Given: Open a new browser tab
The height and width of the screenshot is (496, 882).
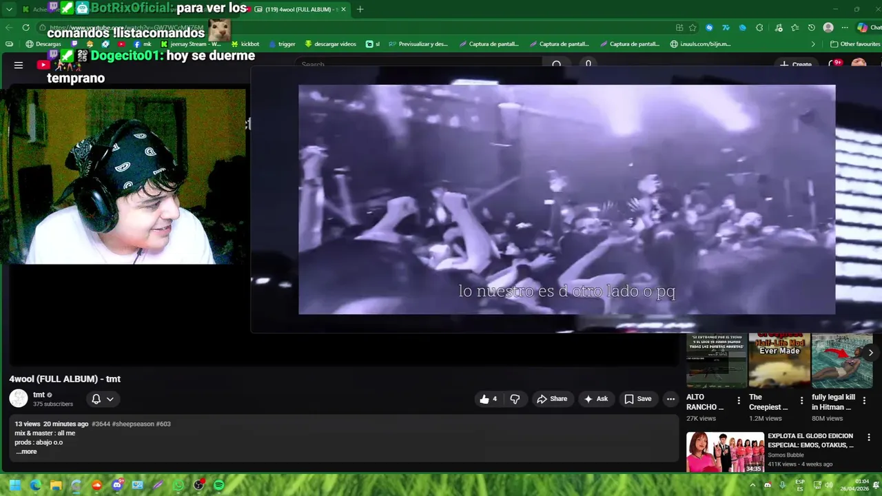Looking at the screenshot, I should tap(360, 9).
